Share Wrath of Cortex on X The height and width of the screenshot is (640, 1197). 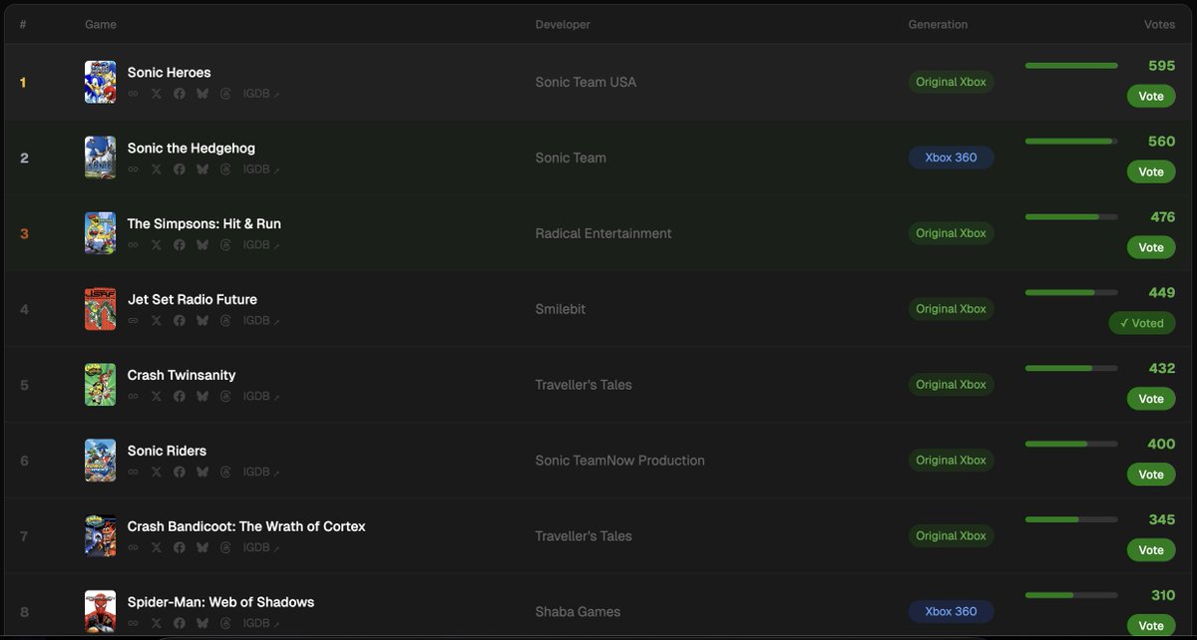(x=156, y=548)
